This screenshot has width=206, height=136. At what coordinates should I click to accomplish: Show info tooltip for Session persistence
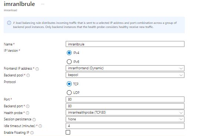click(34, 120)
